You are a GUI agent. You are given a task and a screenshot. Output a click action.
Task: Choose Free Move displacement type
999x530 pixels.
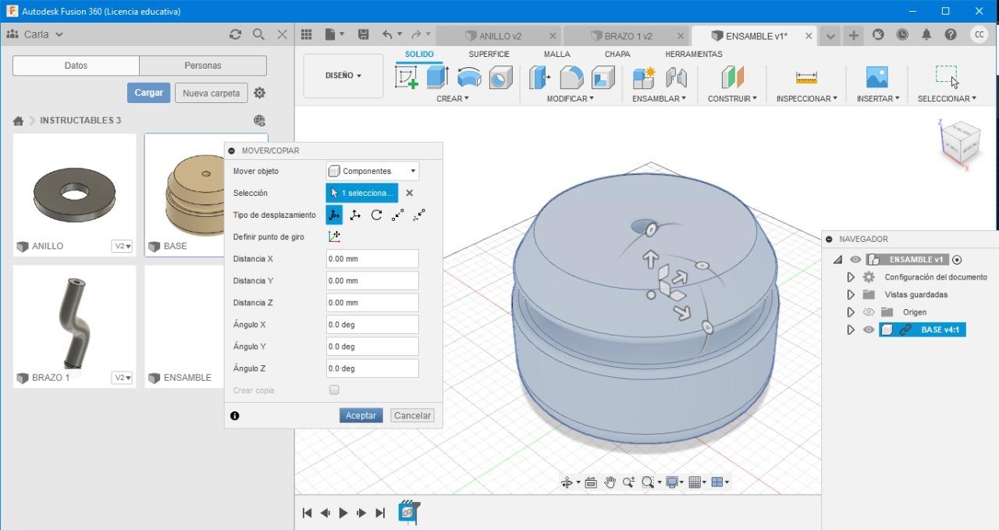[x=334, y=215]
